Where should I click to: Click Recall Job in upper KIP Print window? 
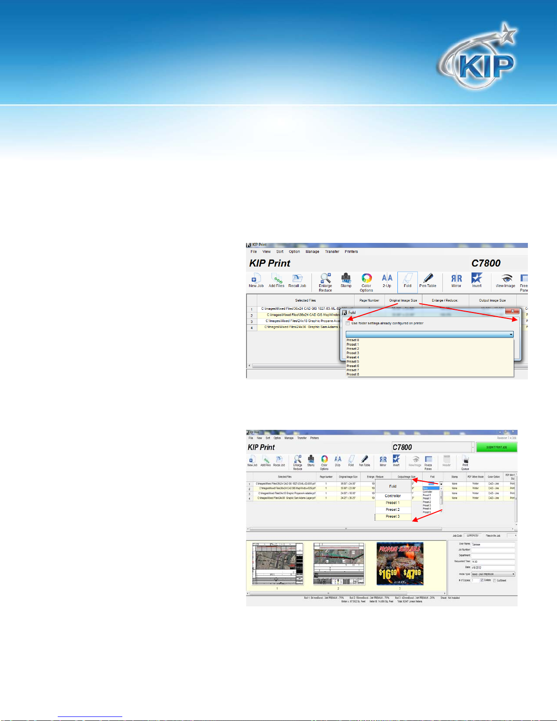coord(297,281)
